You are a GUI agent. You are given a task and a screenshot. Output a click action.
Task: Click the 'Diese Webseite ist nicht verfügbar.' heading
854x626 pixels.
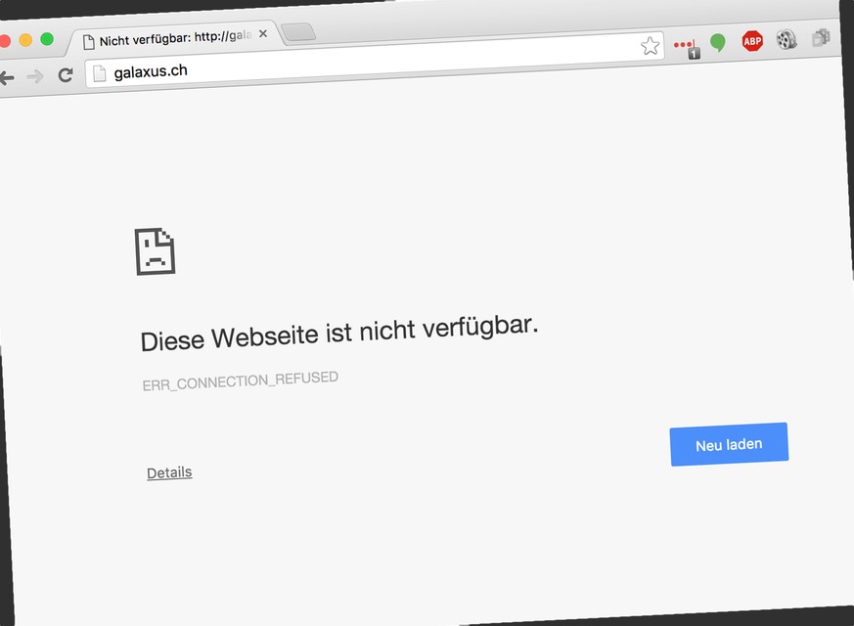[x=339, y=334]
